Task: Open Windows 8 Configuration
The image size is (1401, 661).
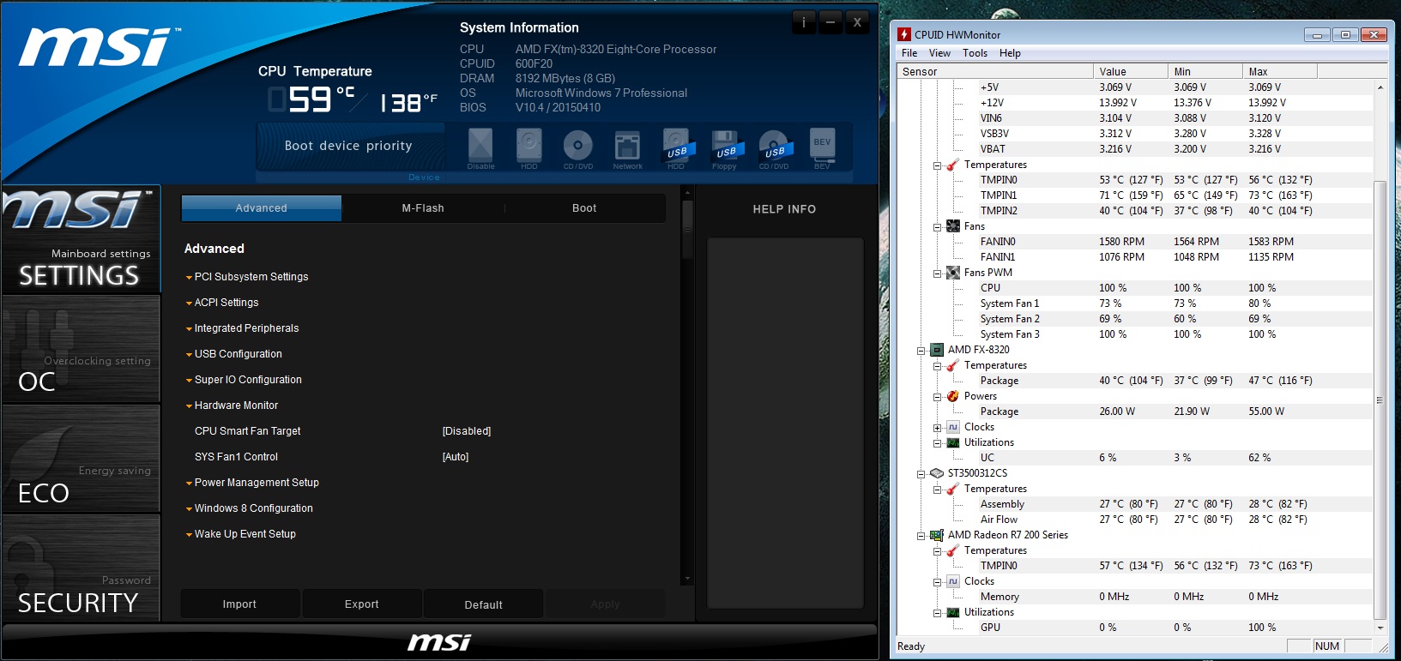Action: [x=253, y=508]
